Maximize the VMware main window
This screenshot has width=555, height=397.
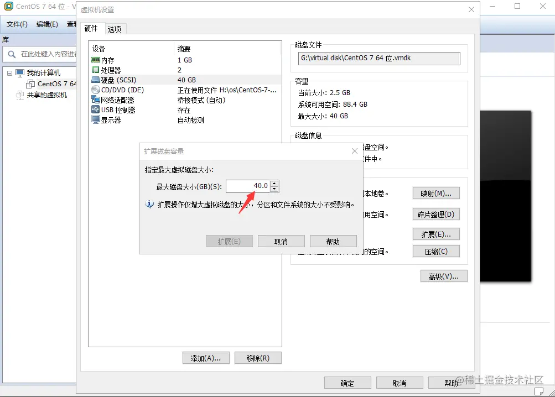pos(517,6)
